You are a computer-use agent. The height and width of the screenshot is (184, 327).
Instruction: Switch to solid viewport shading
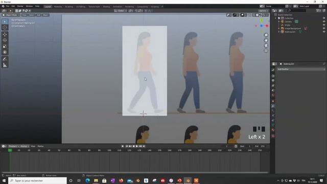pyautogui.click(x=257, y=15)
